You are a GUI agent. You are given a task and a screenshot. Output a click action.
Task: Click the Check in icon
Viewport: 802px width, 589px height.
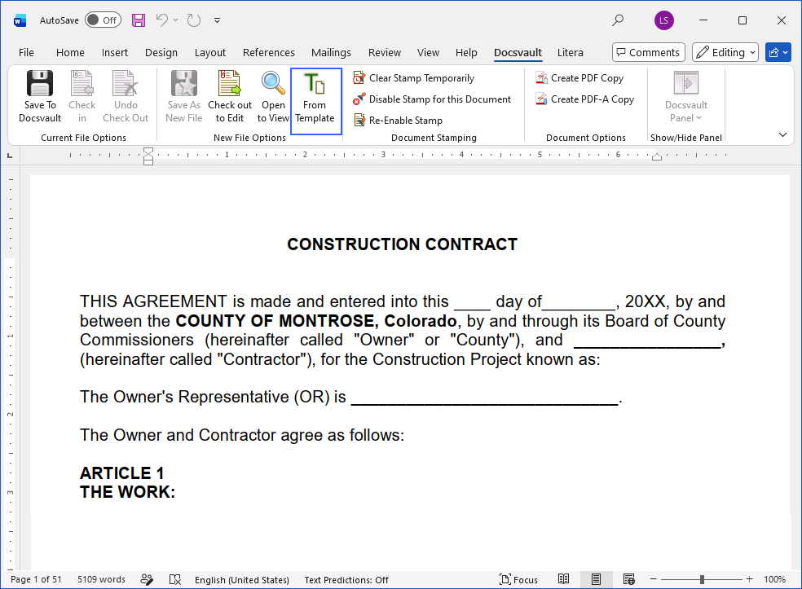(x=82, y=83)
